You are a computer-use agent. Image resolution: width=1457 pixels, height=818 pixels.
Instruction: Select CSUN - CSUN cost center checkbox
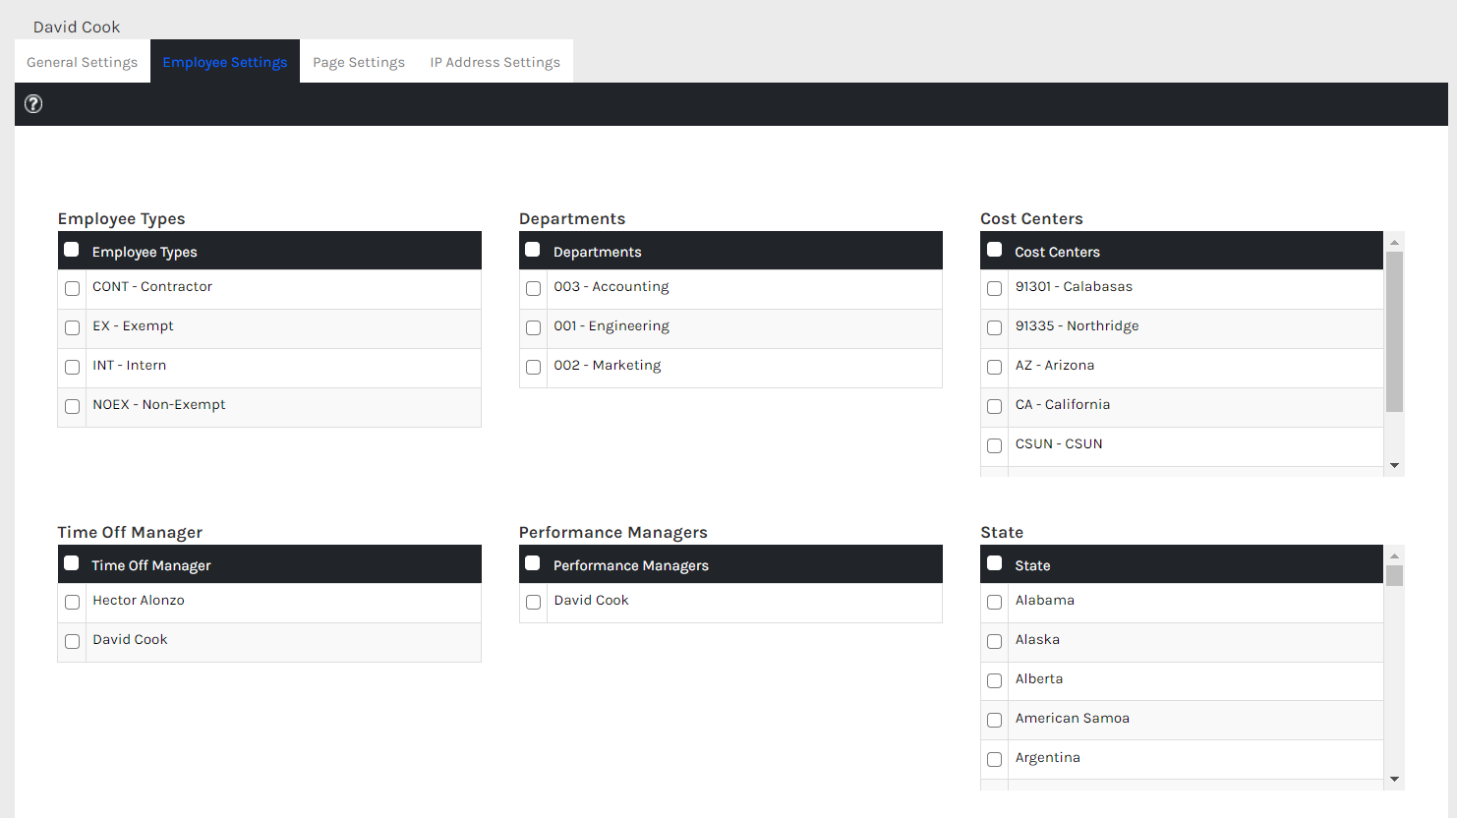pyautogui.click(x=995, y=445)
